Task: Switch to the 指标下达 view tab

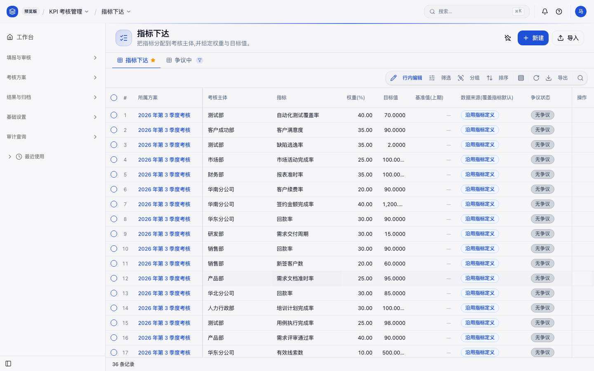Action: pyautogui.click(x=136, y=60)
